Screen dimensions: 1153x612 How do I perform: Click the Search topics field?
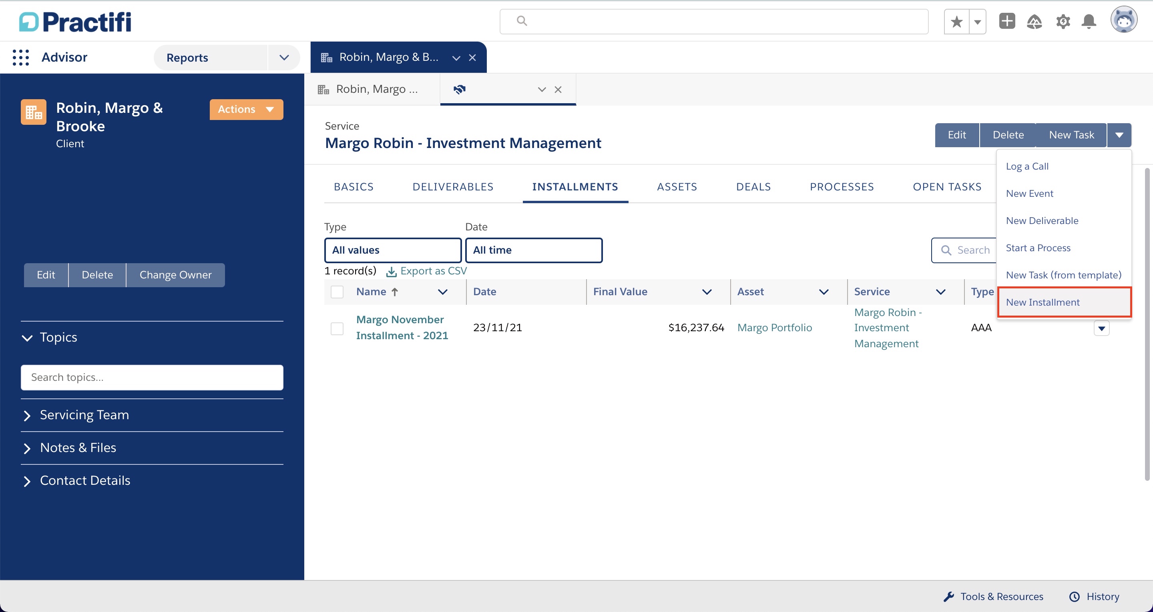[152, 377]
